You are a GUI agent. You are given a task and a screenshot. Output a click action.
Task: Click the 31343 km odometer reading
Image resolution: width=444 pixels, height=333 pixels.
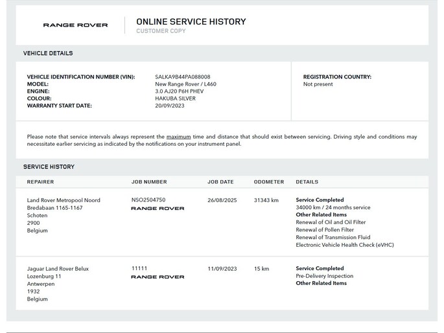click(x=266, y=200)
